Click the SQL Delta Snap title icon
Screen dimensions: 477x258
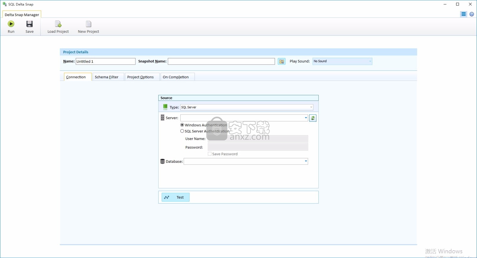pyautogui.click(x=4, y=4)
